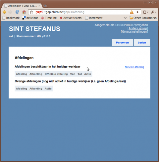Click the 'Tot' column header
This screenshot has width=159, height=162.
[x=79, y=74]
